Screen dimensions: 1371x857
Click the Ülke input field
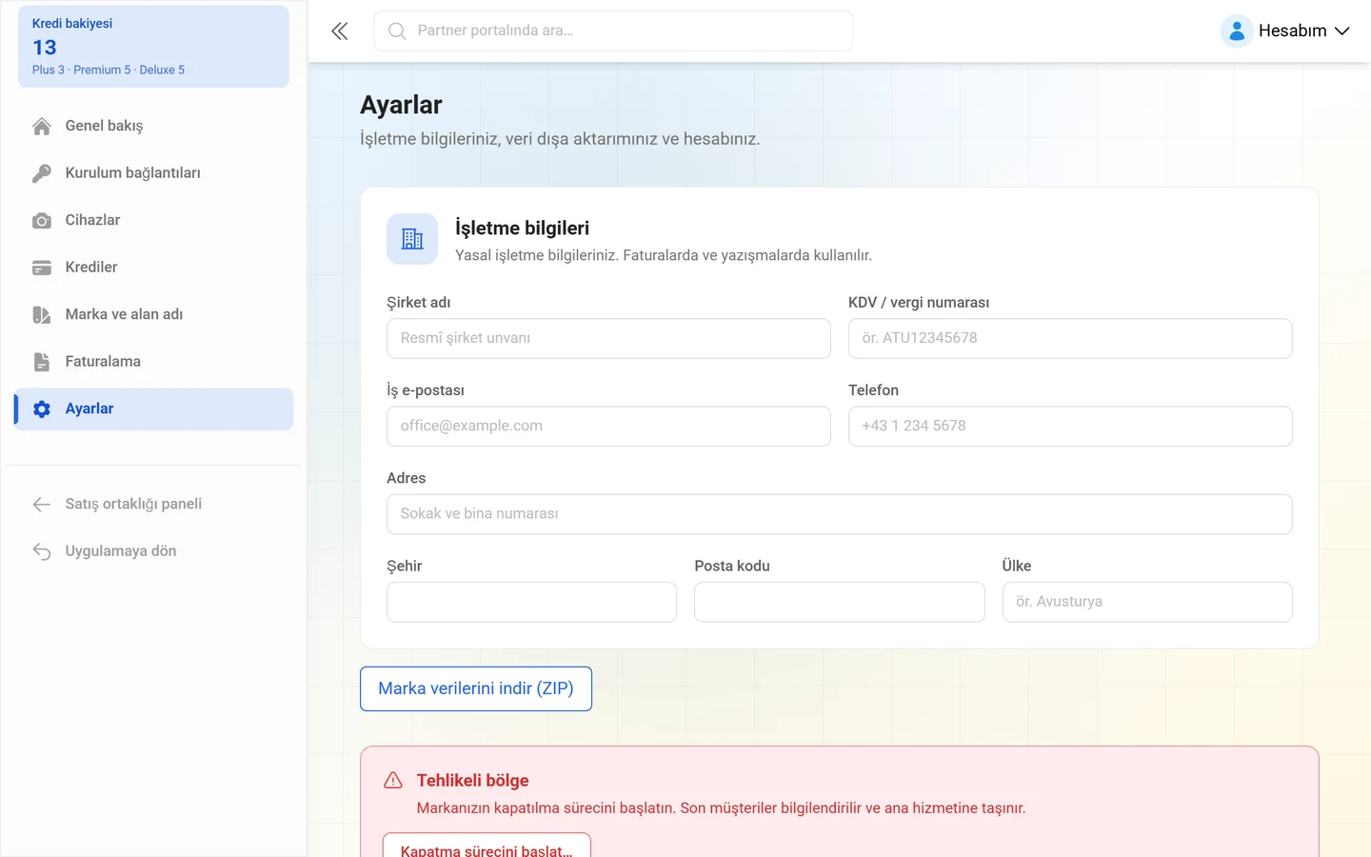pyautogui.click(x=1147, y=602)
